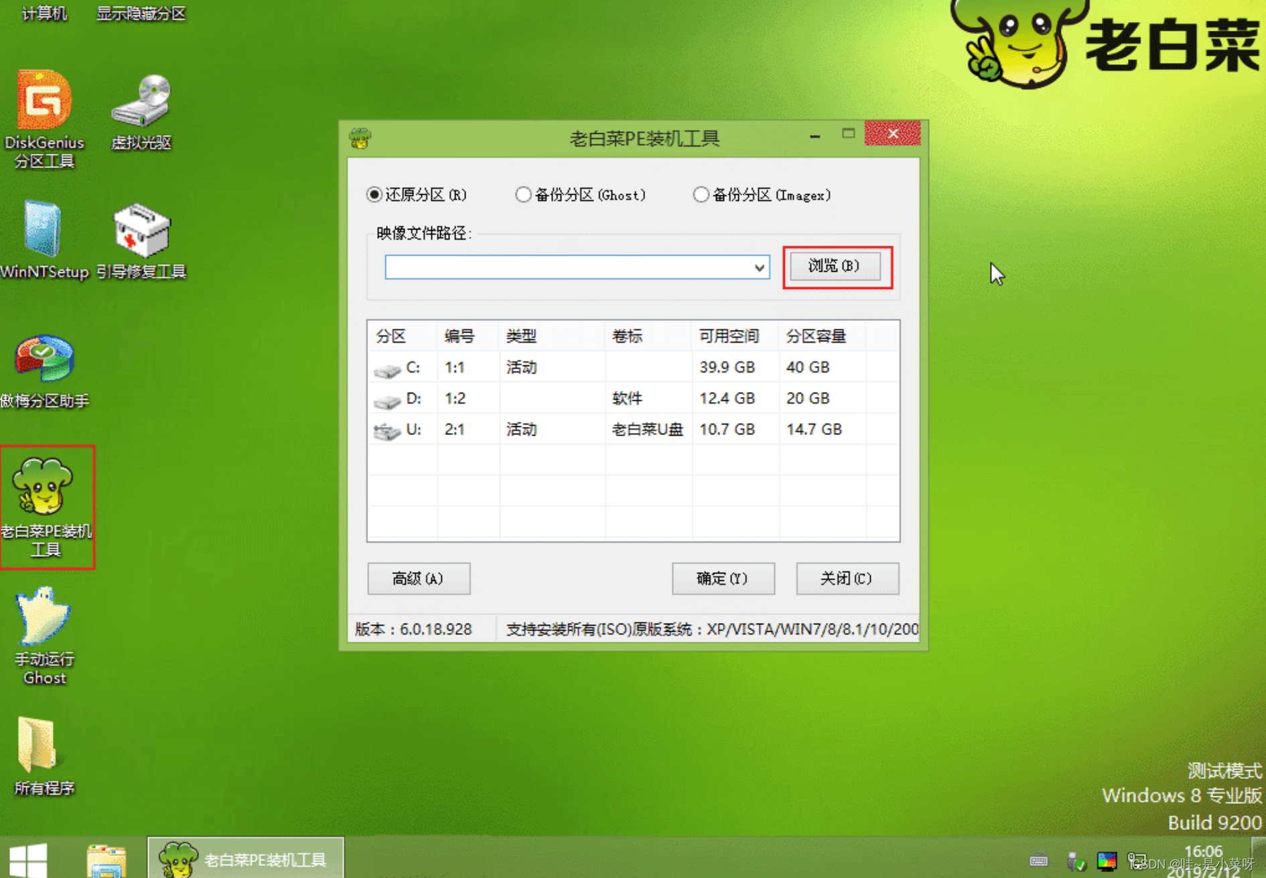Open 引导修复工具 boot repair icon
1266x878 pixels.
tap(141, 241)
